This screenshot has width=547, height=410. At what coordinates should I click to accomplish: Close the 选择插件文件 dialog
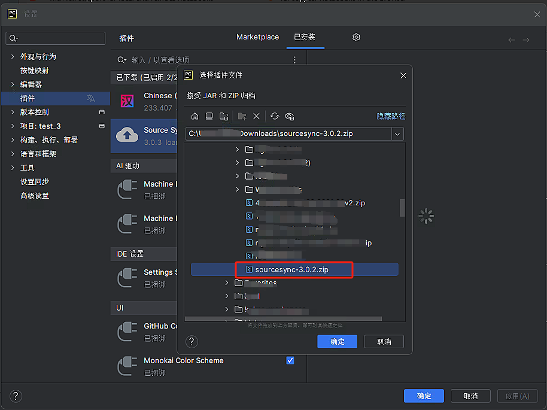point(403,75)
